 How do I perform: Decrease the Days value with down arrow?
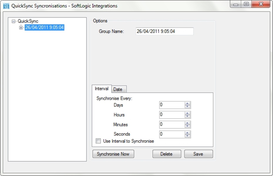point(187,106)
